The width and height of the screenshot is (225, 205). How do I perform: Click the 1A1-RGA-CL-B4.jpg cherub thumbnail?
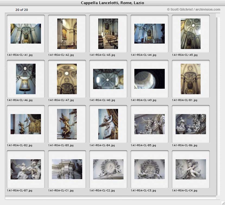(108, 124)
